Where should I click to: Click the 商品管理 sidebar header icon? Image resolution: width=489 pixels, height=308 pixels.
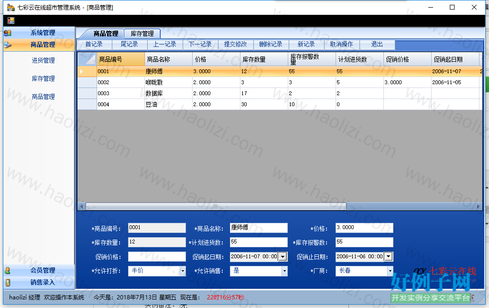[x=8, y=45]
